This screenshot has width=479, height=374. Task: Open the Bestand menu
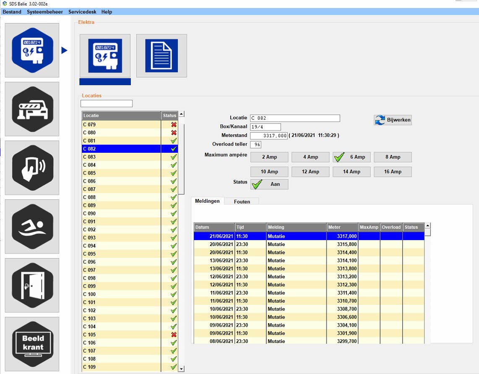[12, 12]
